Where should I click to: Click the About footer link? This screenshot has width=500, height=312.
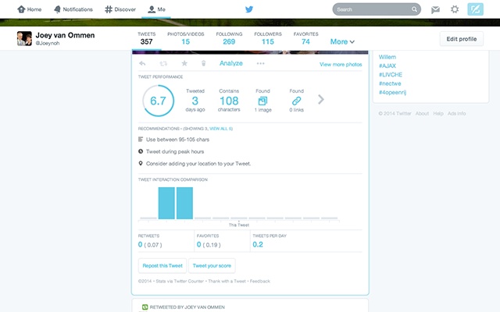pos(422,113)
